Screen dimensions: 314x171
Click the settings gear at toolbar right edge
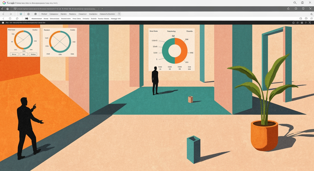pyautogui.click(x=311, y=14)
